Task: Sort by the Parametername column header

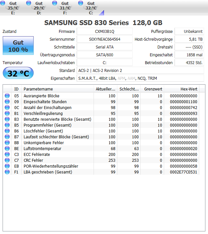Action: coord(58,89)
